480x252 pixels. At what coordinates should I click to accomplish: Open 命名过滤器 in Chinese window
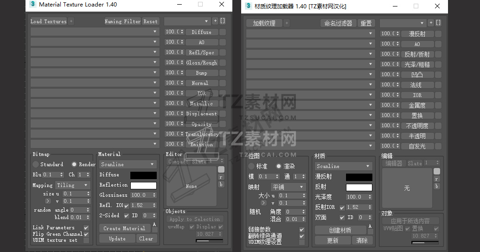(x=338, y=23)
